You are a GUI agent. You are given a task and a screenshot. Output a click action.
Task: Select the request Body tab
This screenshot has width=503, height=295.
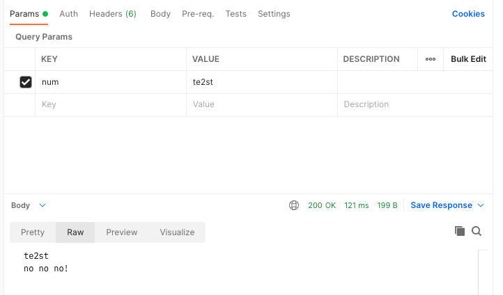point(160,14)
